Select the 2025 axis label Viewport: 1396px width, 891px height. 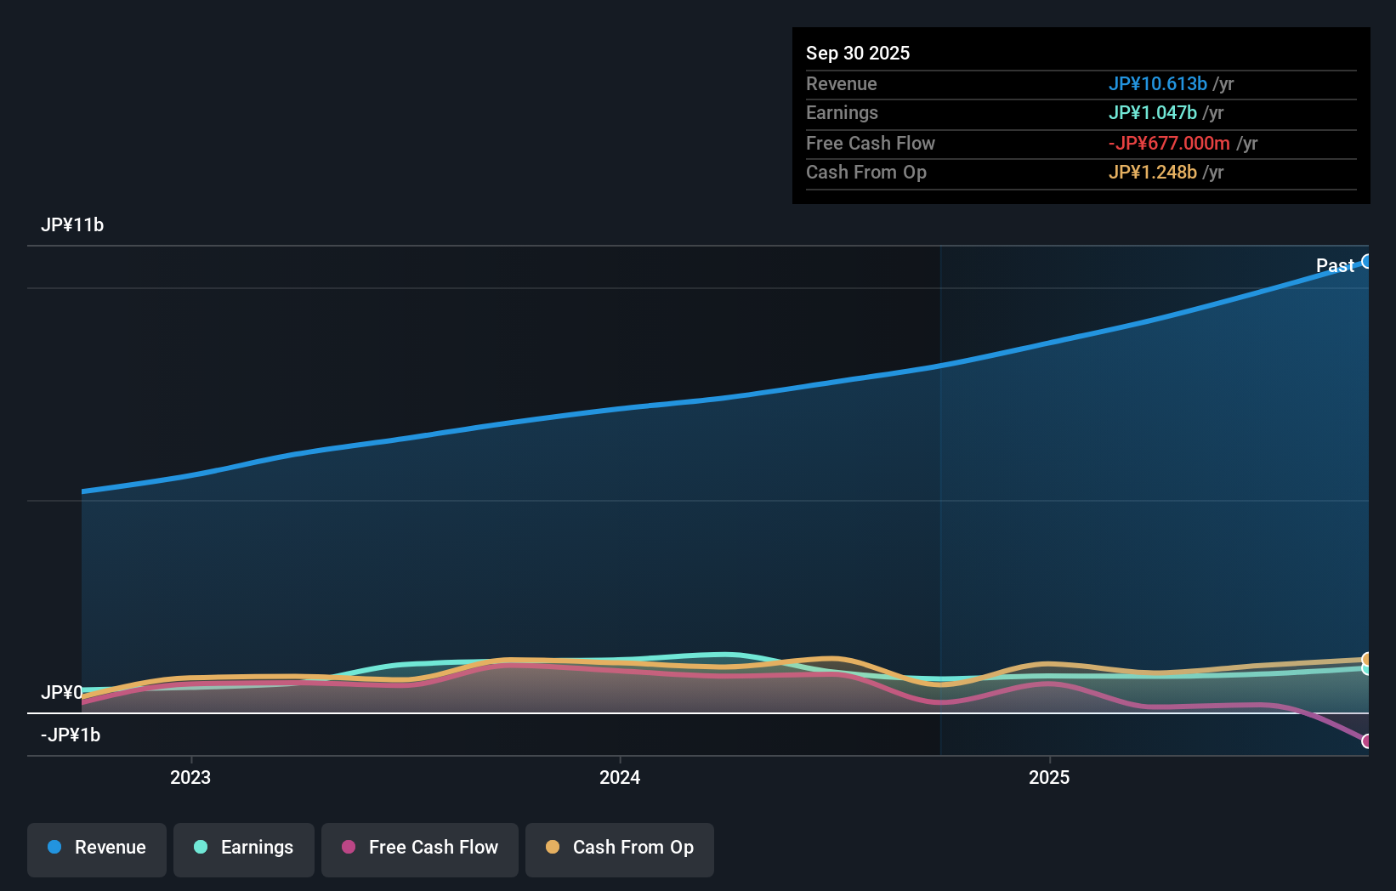1049,777
